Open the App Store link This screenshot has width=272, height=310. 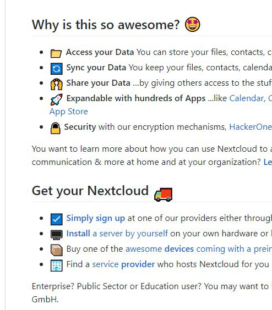68,112
